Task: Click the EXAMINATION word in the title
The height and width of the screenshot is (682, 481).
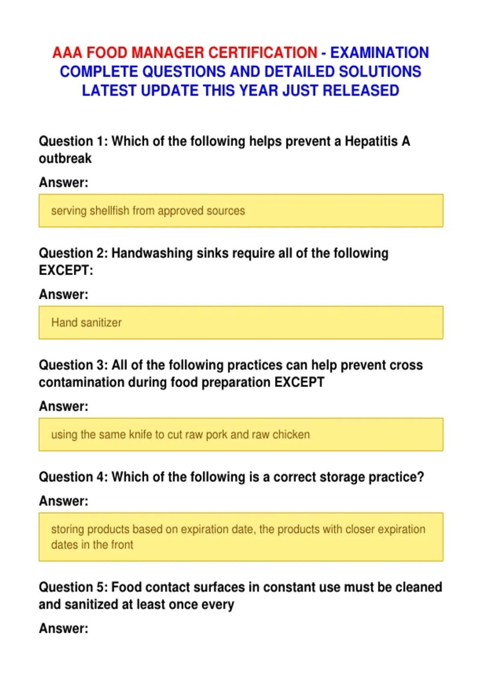Action: click(x=379, y=53)
